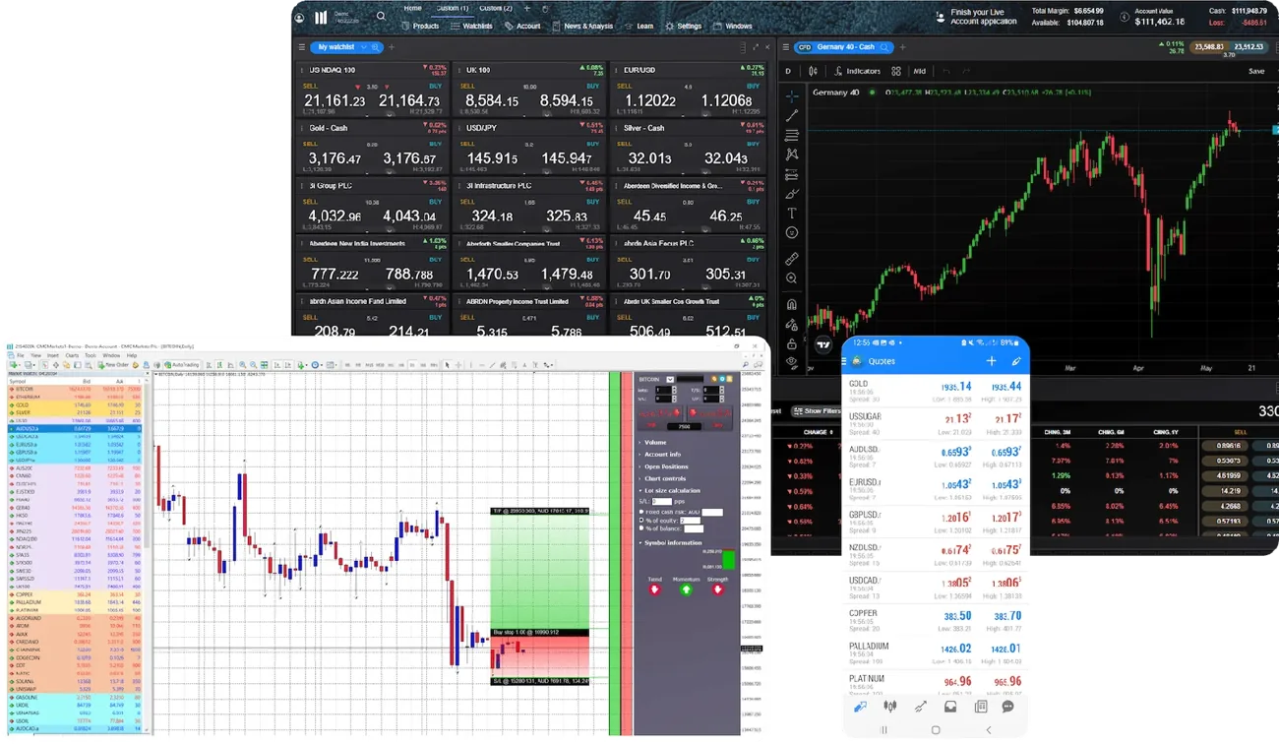Toggle hide all drawings eye icon

tap(792, 361)
